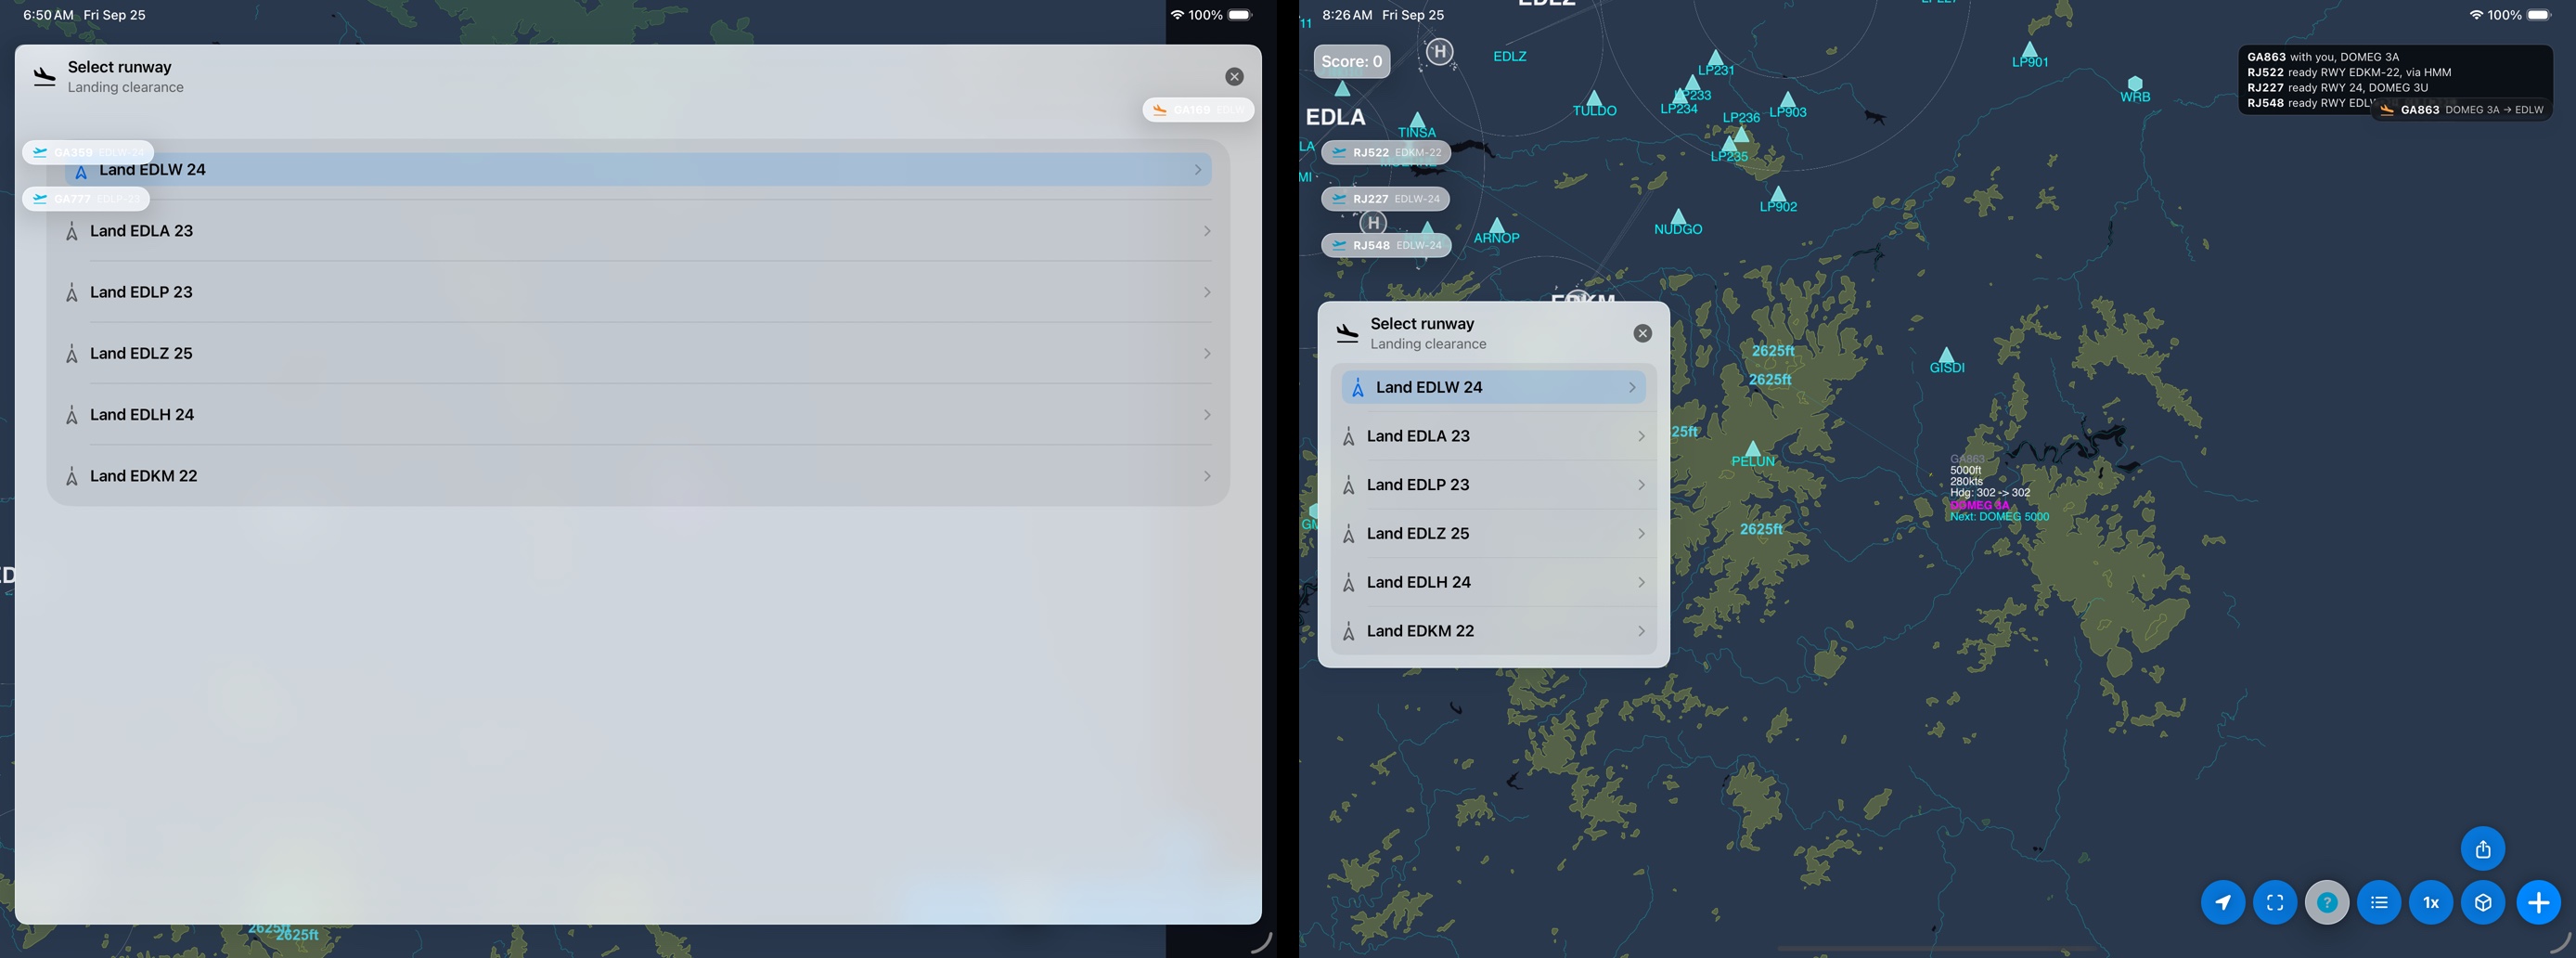
Task: Select the GA863 aircraft data label on map
Action: (1998, 488)
